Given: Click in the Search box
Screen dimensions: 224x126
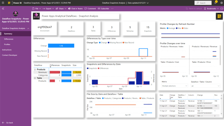Looking at the screenshot, I should click(203, 3).
